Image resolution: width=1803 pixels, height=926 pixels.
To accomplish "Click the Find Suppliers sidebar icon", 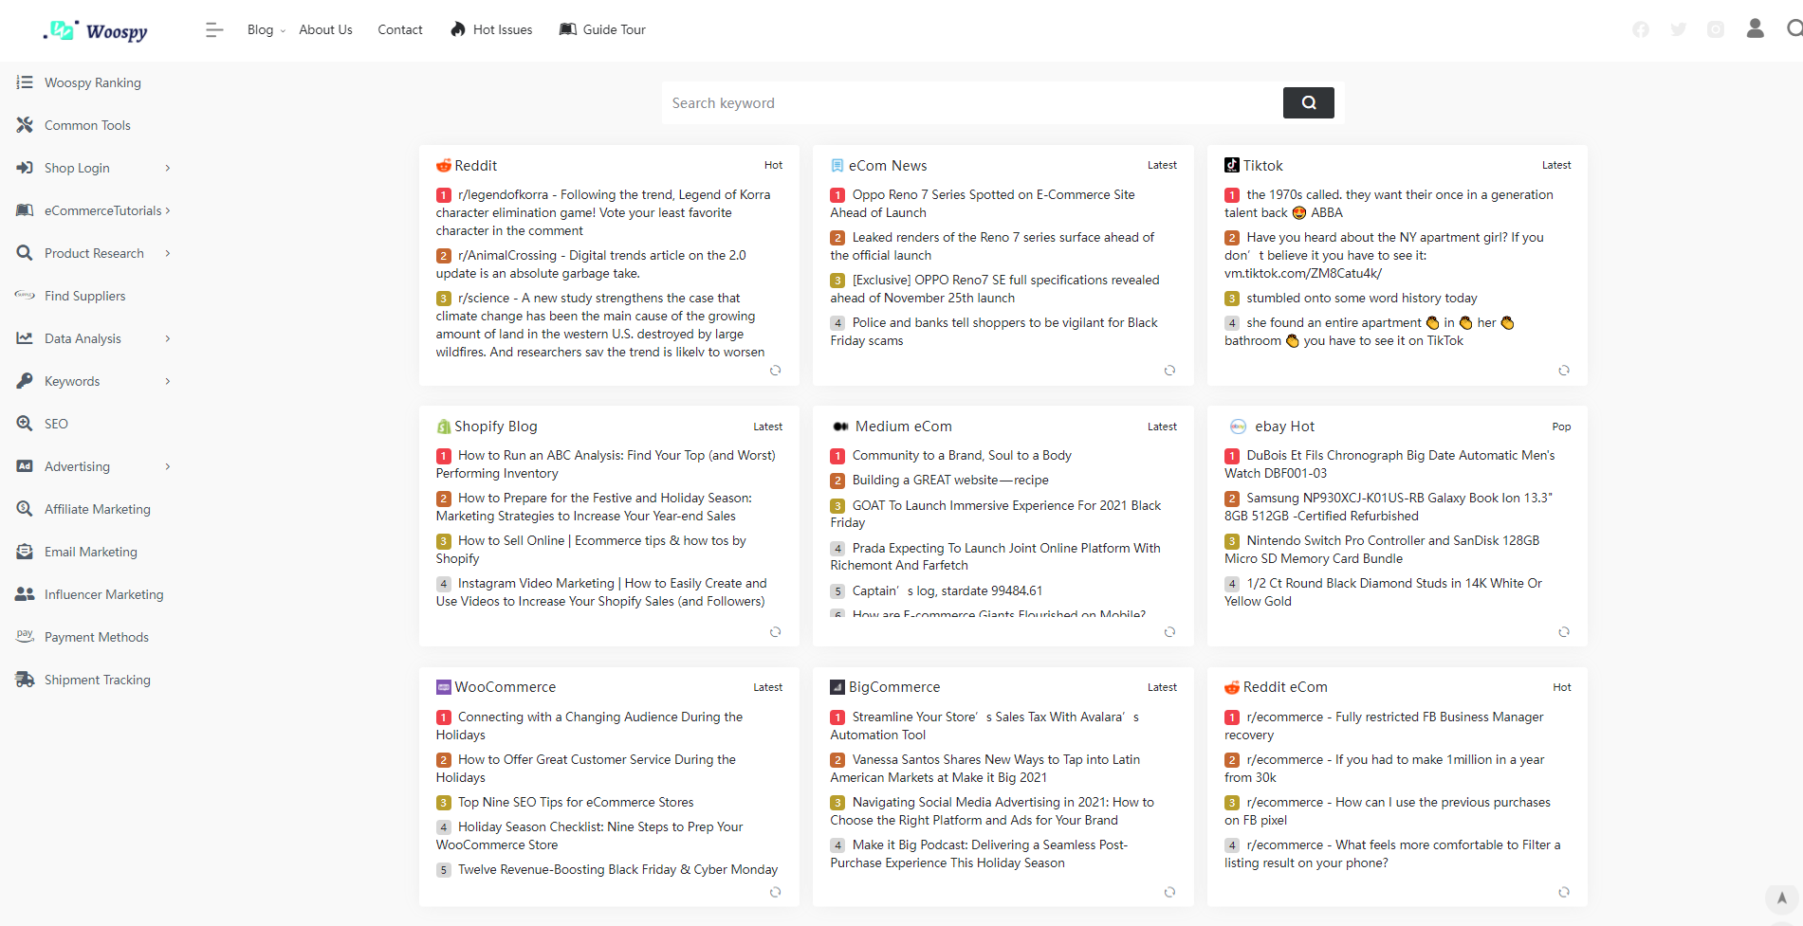I will 25,296.
